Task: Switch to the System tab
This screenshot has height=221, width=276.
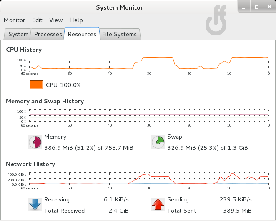Action: 18,34
